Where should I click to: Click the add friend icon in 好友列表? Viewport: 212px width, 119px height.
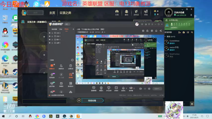click(179, 32)
